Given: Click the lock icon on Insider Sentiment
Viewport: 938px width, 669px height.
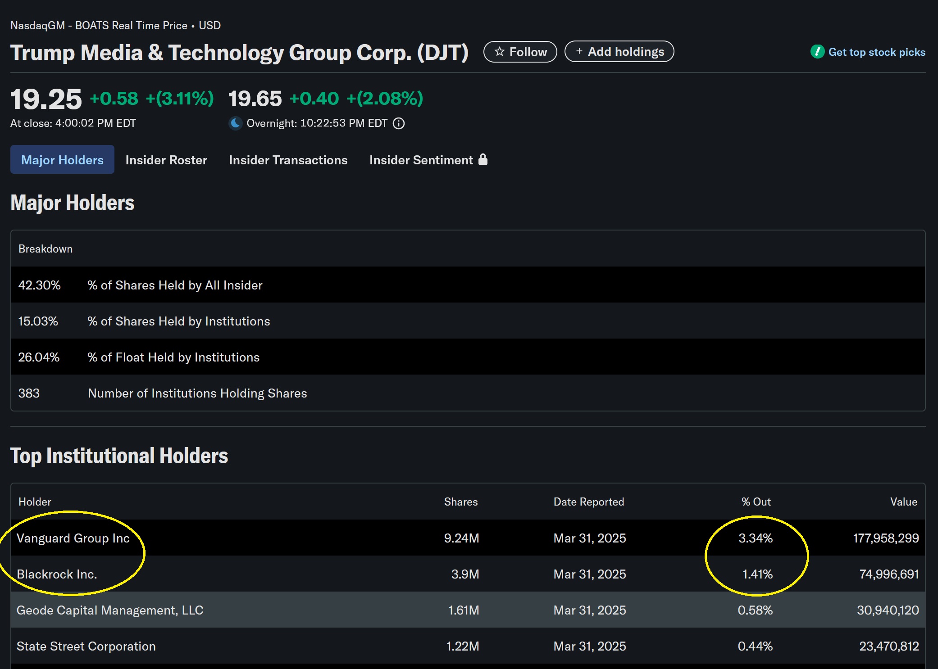Looking at the screenshot, I should coord(483,159).
